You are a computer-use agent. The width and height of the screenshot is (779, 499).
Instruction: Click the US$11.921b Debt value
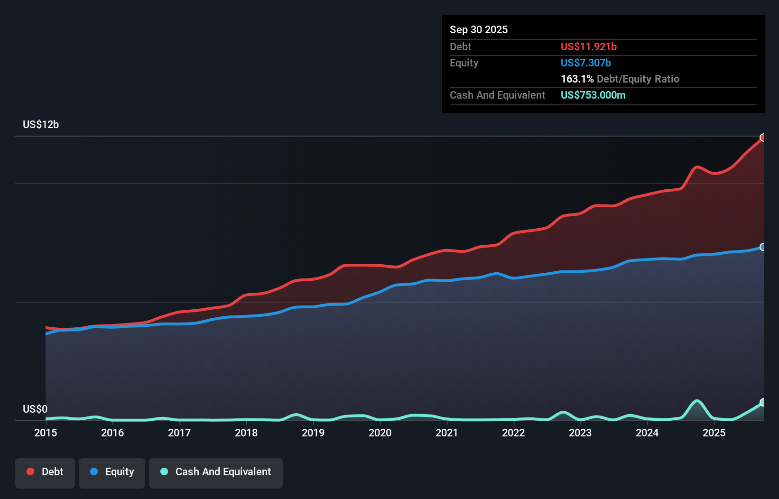[589, 46]
